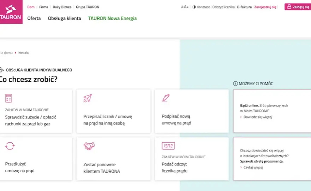311x191 pixels.
Task: Click the wrench icon beside Obsługa klienta indywidualnego
Action: 2,70
